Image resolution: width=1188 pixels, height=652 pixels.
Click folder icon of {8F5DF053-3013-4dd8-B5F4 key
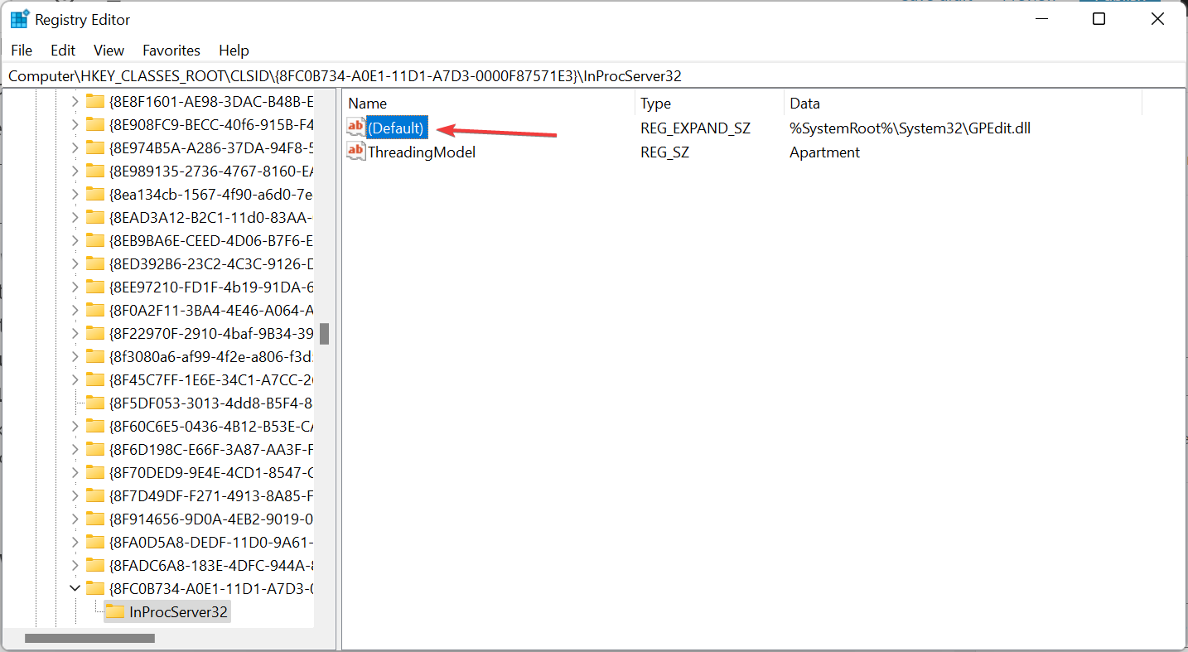tap(94, 403)
